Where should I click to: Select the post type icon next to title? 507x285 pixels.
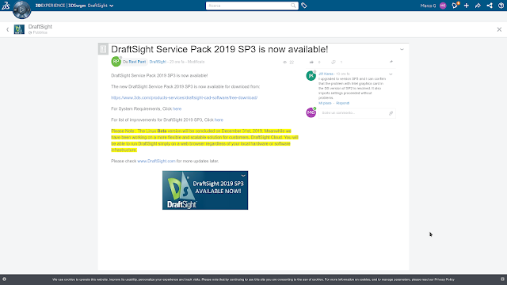click(103, 49)
